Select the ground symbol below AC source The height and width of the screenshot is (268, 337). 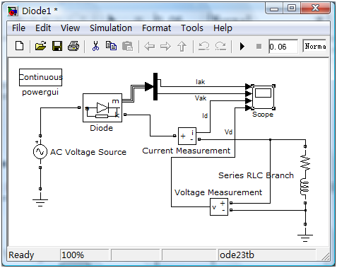[40, 202]
